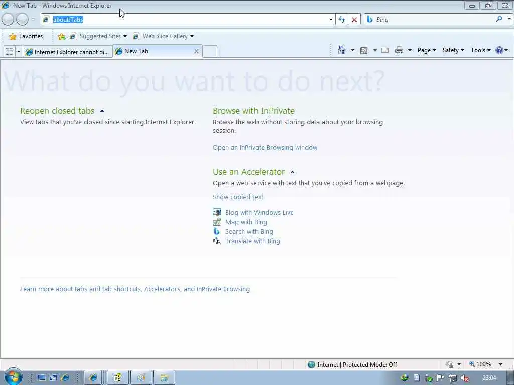Click Show copied text link
The height and width of the screenshot is (385, 514).
[237, 197]
